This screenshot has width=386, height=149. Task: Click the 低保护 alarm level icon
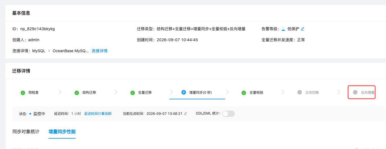[x=283, y=29]
